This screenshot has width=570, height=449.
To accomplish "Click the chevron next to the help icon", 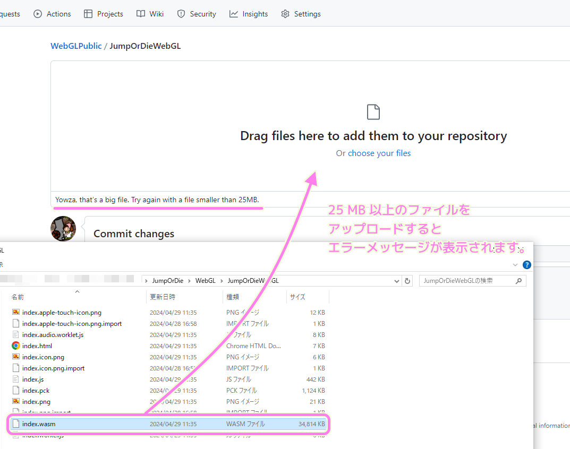I will 515,264.
